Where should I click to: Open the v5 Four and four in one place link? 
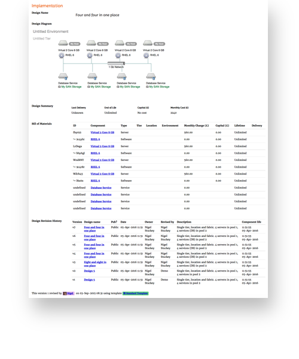[x=94, y=247]
